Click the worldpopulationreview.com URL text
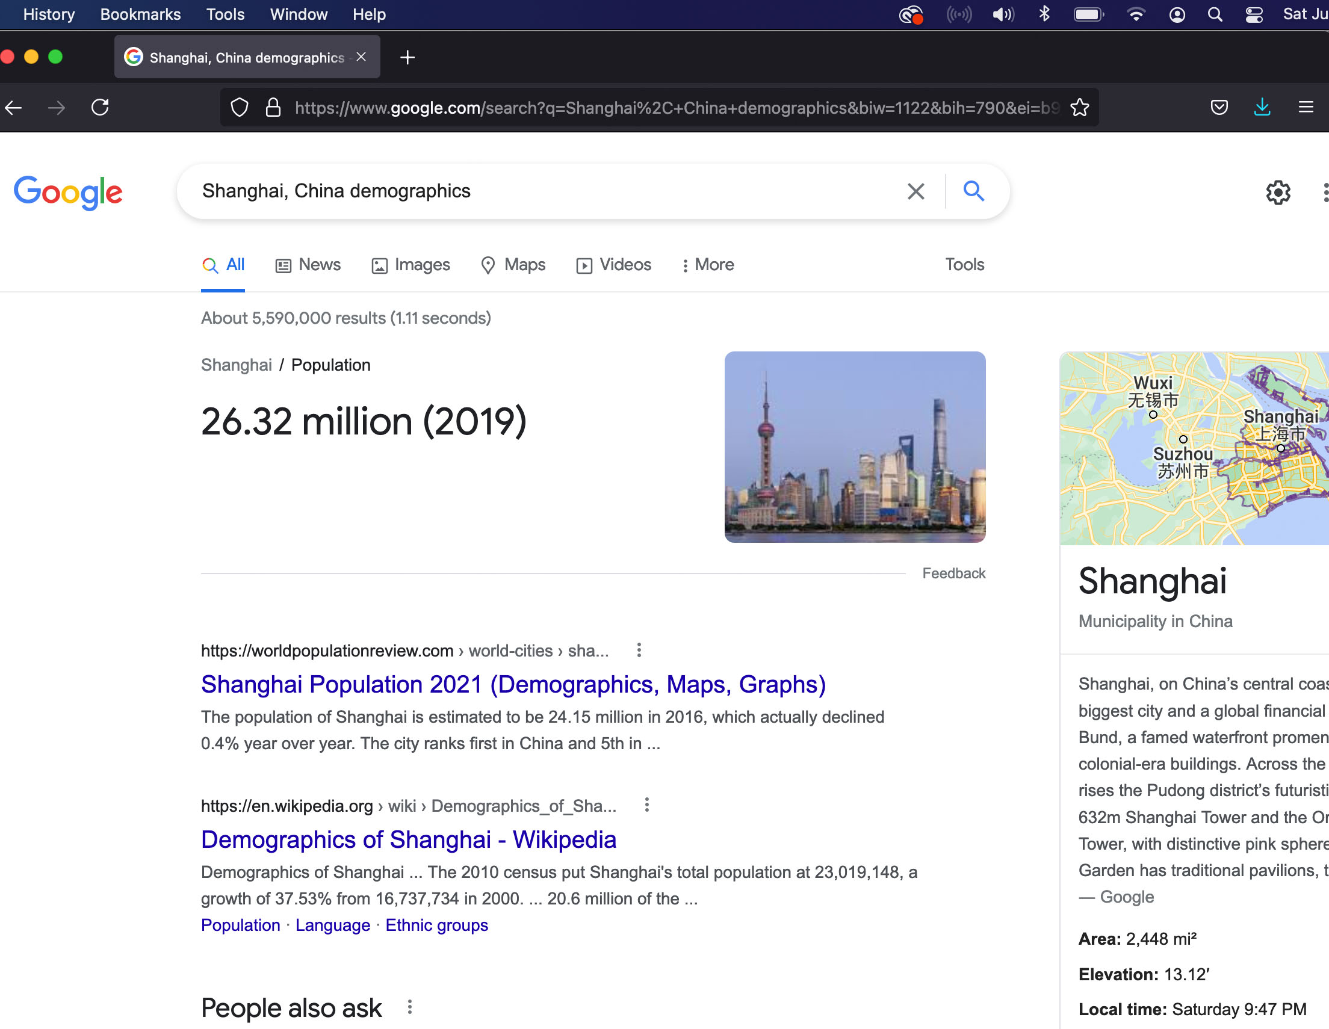This screenshot has height=1029, width=1329. pyautogui.click(x=327, y=650)
